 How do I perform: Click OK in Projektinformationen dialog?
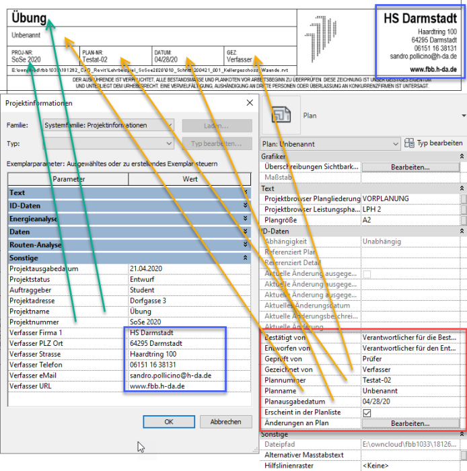pos(169,422)
